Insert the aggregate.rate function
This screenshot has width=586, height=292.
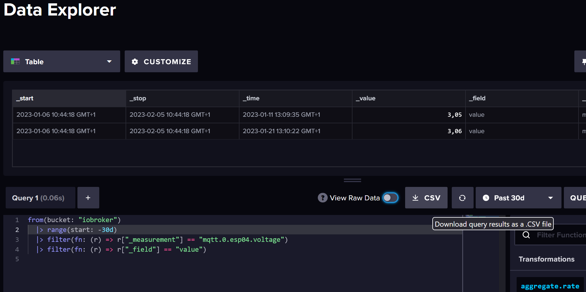tap(550, 286)
